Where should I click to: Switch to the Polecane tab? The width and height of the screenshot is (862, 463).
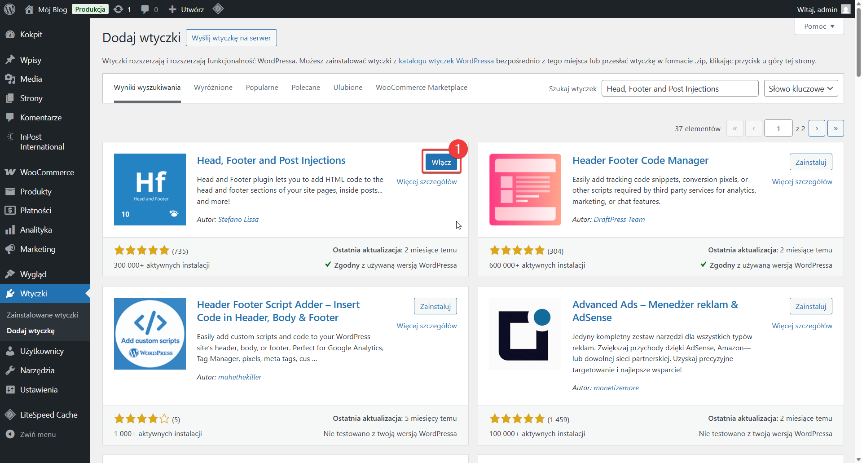[x=306, y=88]
